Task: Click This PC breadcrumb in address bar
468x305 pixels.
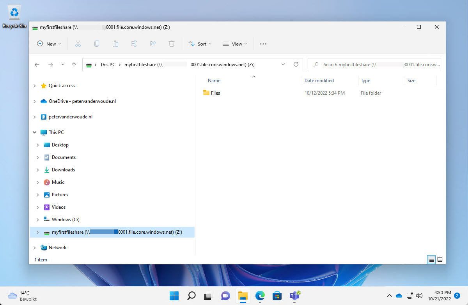Action: click(108, 65)
